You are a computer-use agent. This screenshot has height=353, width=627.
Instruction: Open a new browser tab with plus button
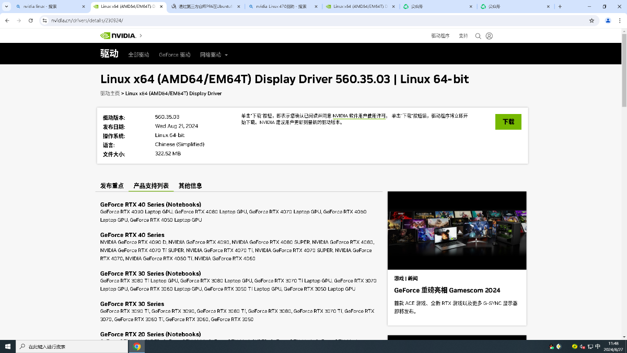coord(560,7)
